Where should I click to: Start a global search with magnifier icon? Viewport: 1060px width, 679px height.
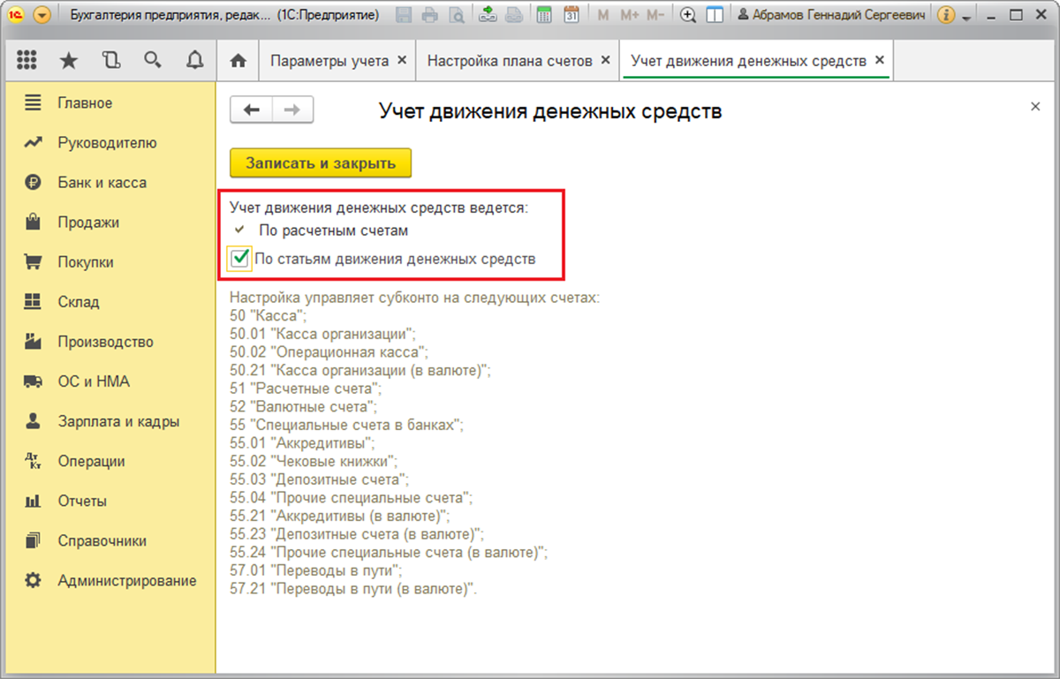point(152,60)
